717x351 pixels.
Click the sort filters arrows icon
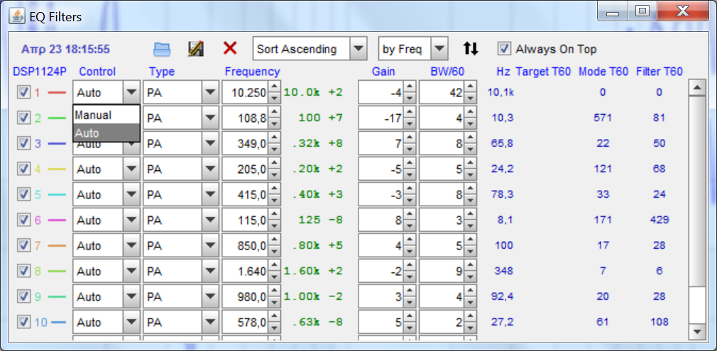point(471,49)
